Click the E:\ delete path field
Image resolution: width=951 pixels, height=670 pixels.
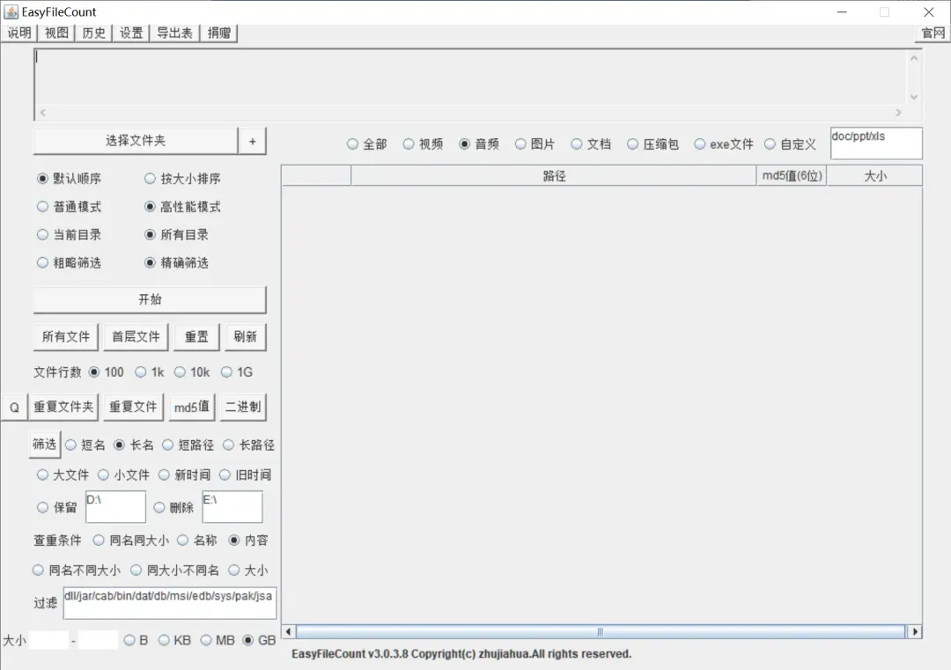(232, 507)
